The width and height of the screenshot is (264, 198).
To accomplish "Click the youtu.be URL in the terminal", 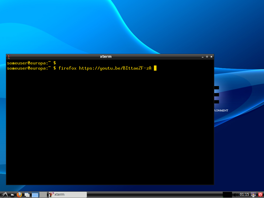I will pos(115,68).
